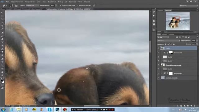199x112 pixels.
Task: Select the Eraser tool
Action: (x=2, y=46)
